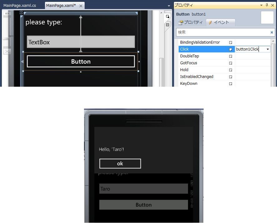The height and width of the screenshot is (223, 277).
Task: Select the BindingValidationError event row
Action: pos(200,42)
